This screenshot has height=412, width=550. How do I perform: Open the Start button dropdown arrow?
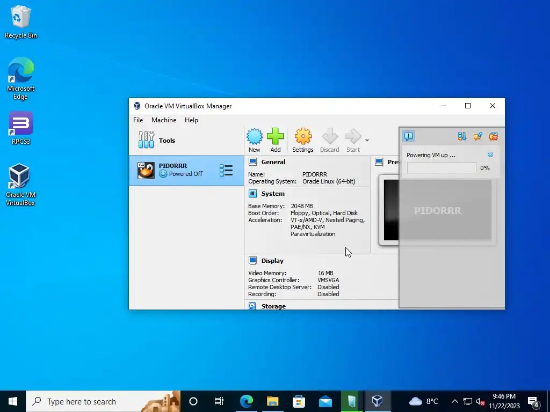pos(367,141)
